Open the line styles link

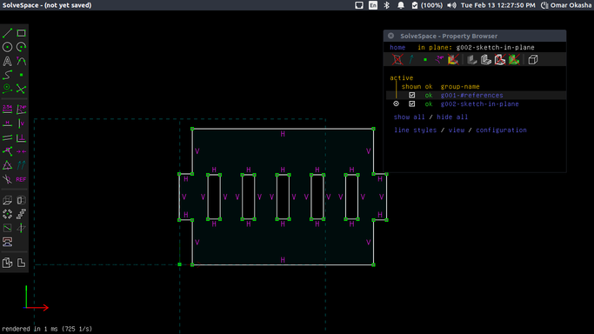pos(415,130)
